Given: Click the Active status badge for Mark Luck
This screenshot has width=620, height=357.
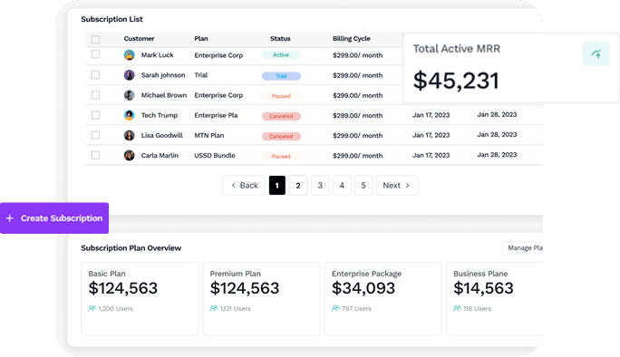Looking at the screenshot, I should (281, 55).
